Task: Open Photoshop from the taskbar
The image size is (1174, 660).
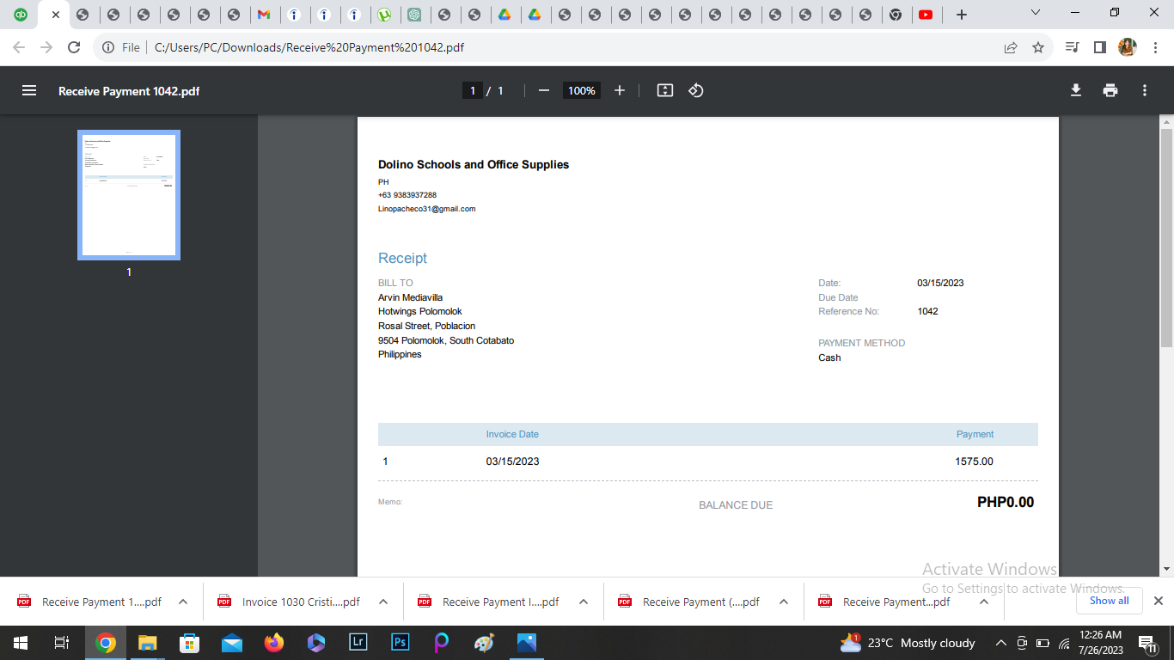Action: [x=400, y=643]
